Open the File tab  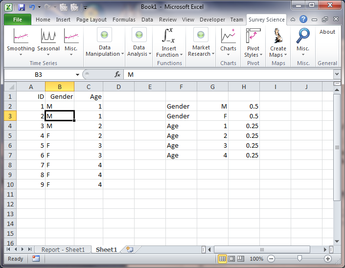pos(18,20)
